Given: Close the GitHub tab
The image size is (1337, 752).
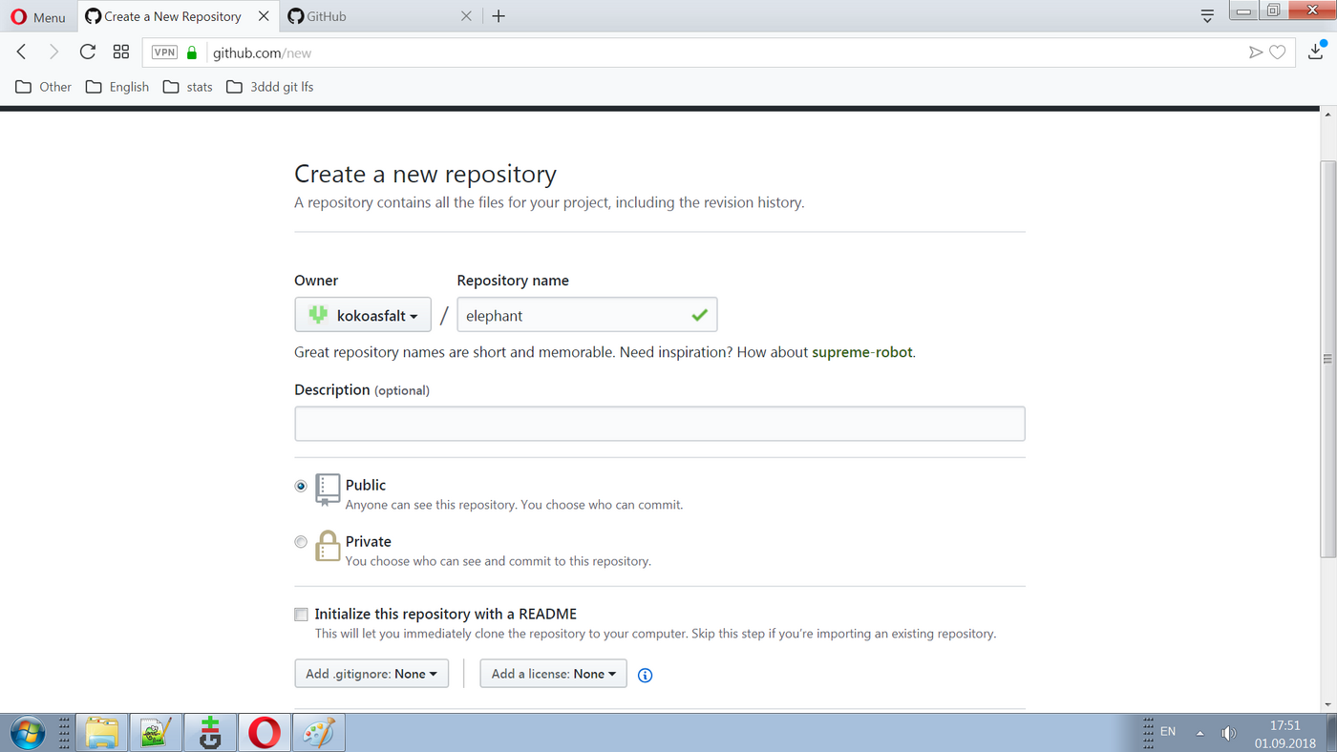Looking at the screenshot, I should (x=466, y=16).
